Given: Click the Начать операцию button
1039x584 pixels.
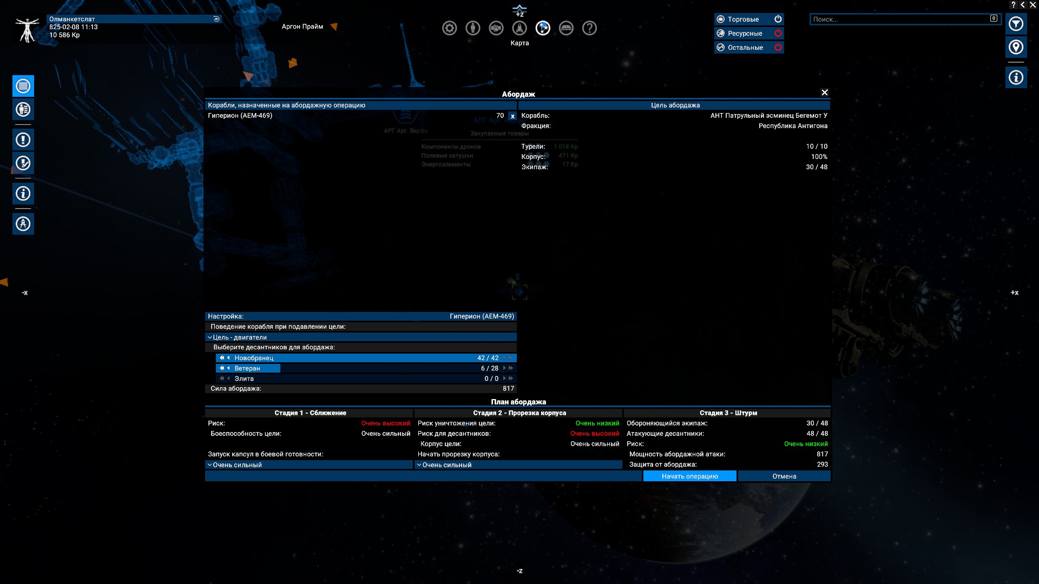Looking at the screenshot, I should (x=689, y=476).
